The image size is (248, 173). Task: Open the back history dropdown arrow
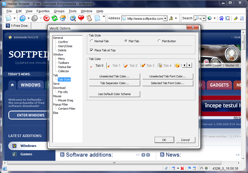pyautogui.click(x=29, y=18)
